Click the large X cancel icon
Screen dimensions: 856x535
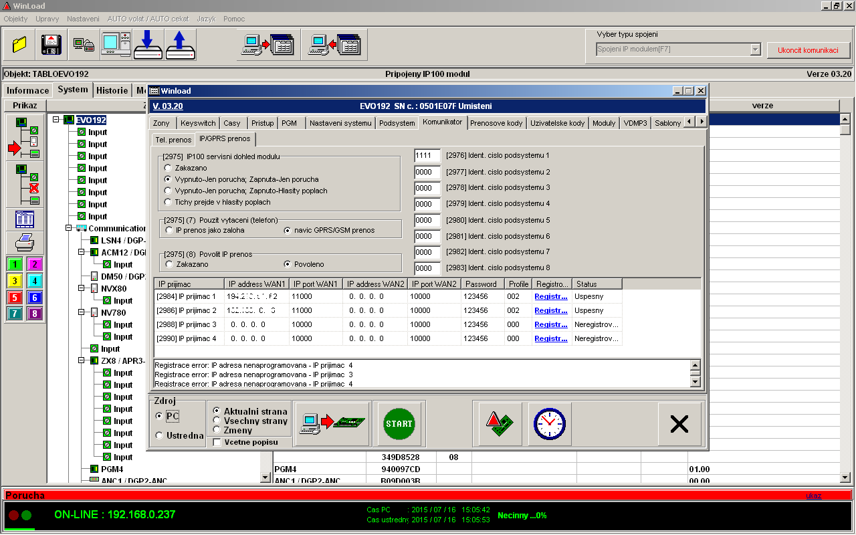click(x=679, y=424)
